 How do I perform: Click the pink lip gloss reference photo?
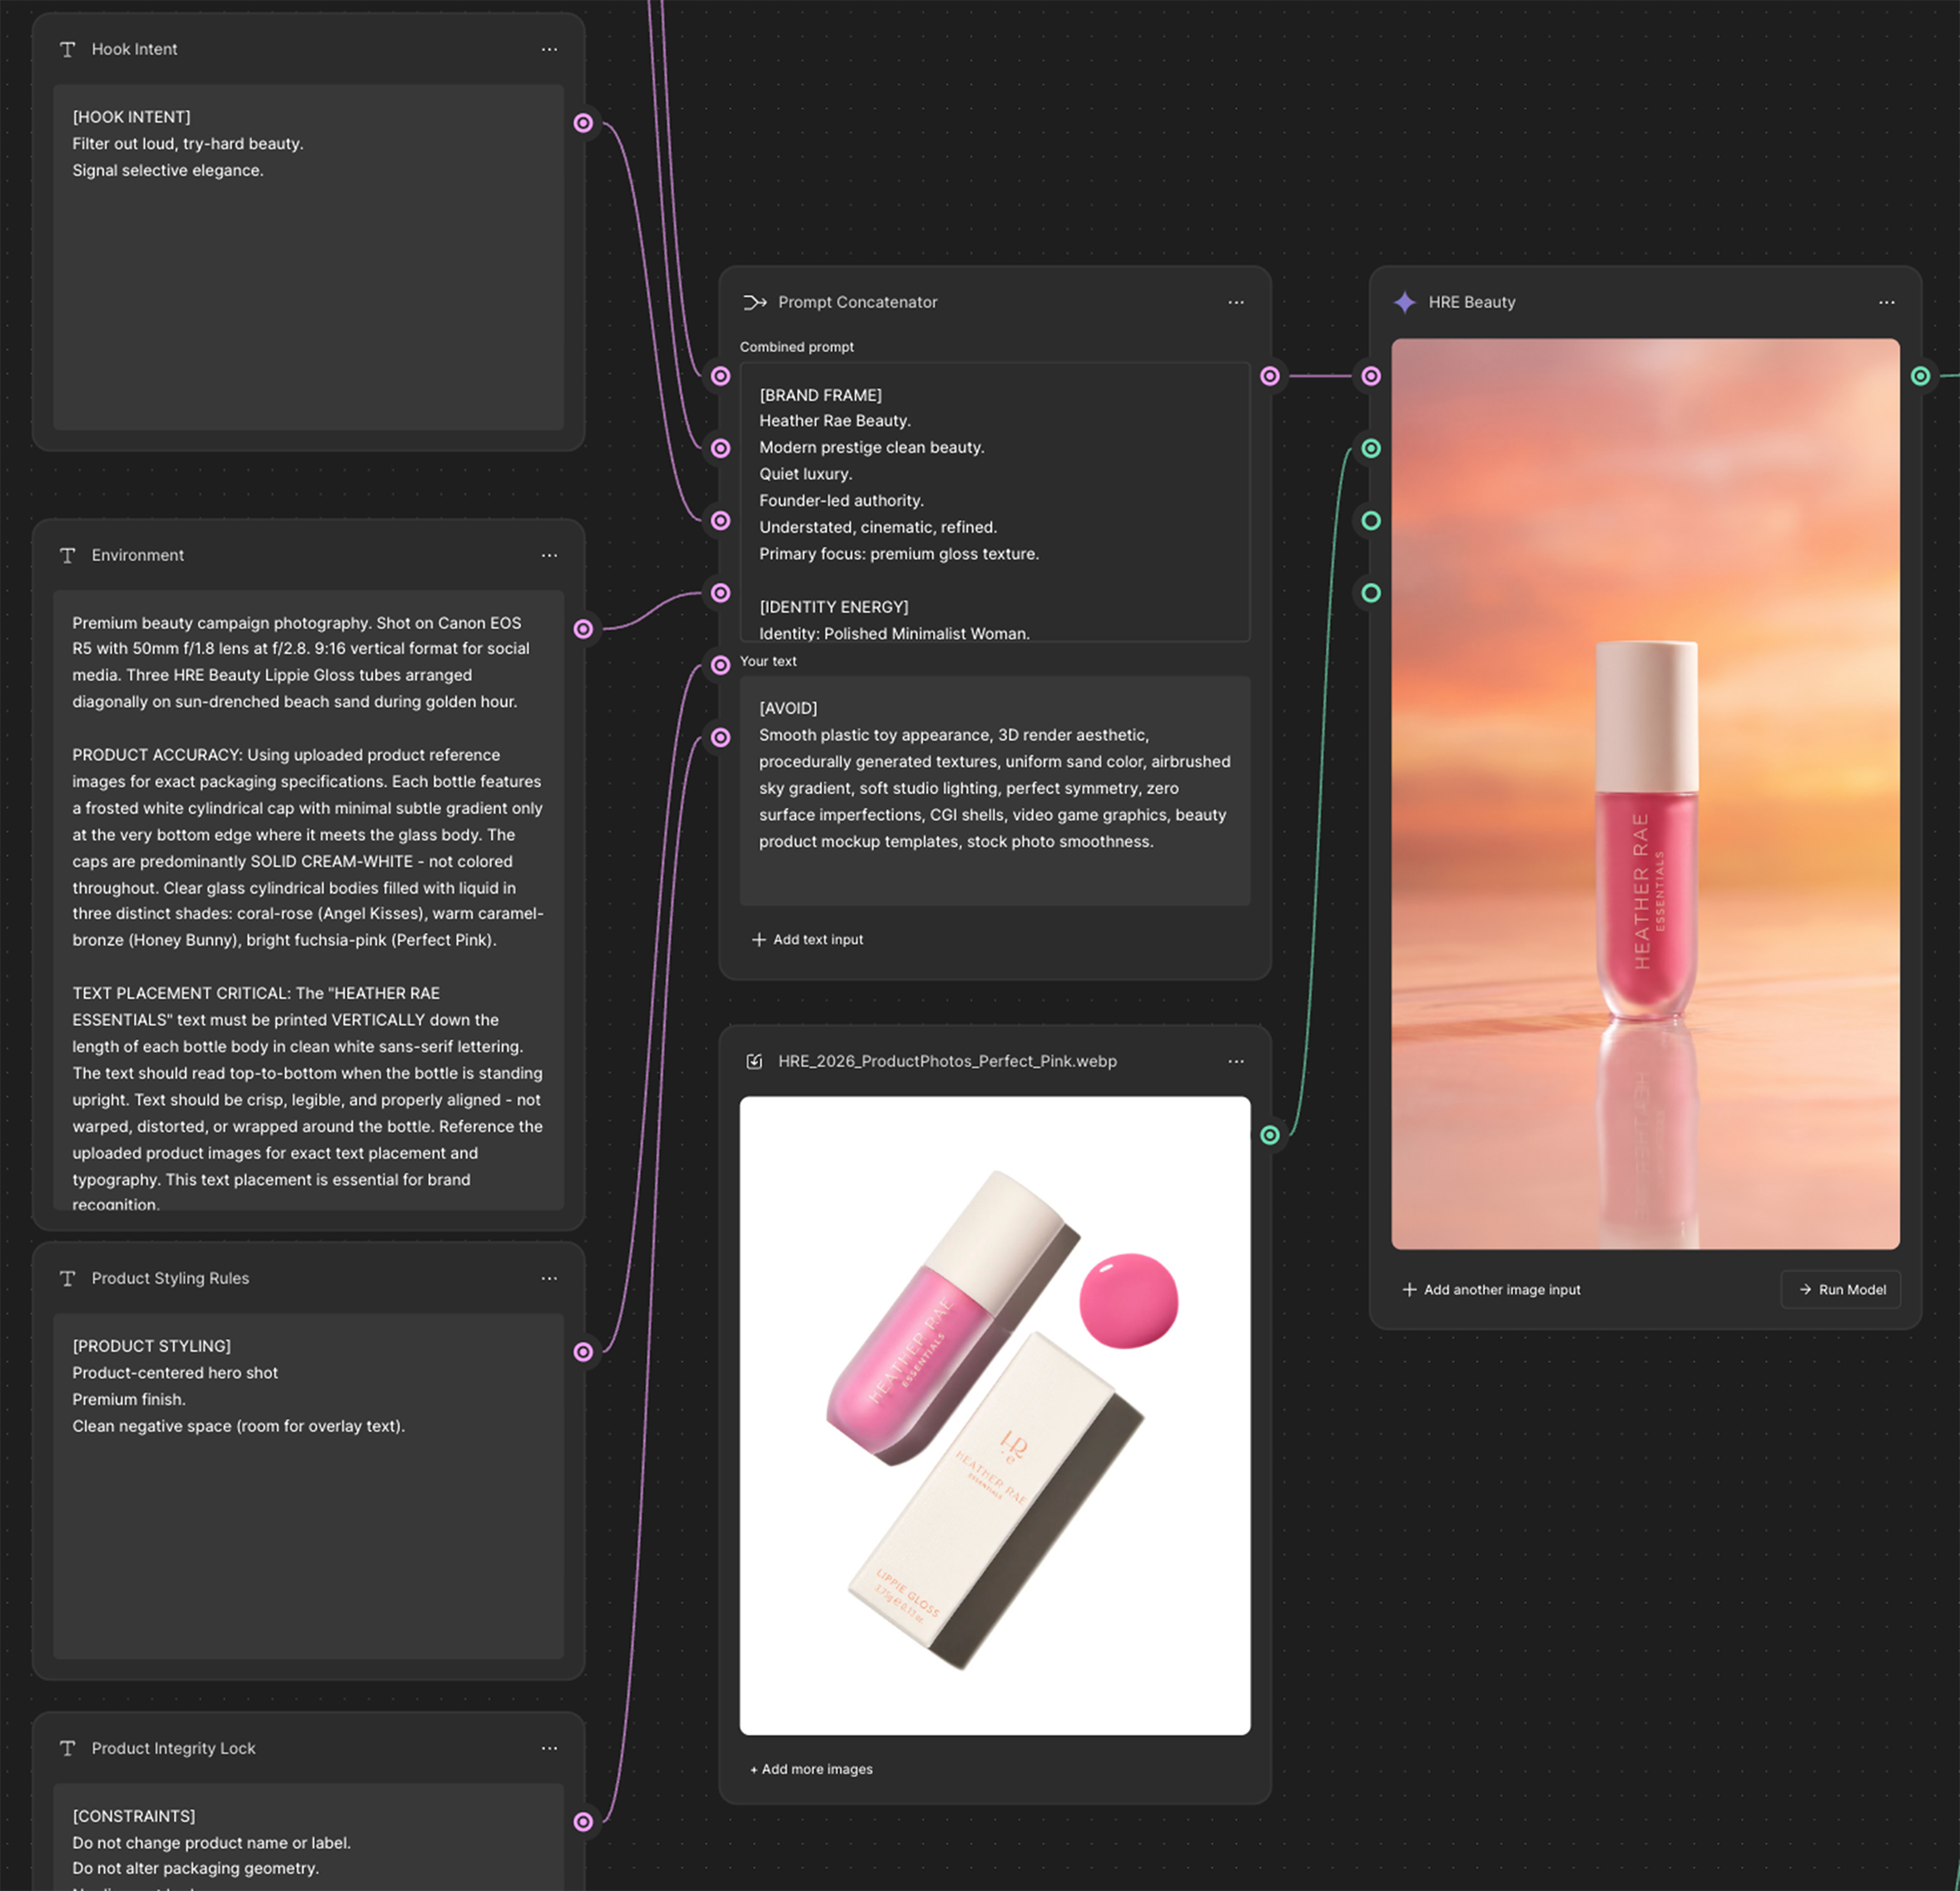995,1415
